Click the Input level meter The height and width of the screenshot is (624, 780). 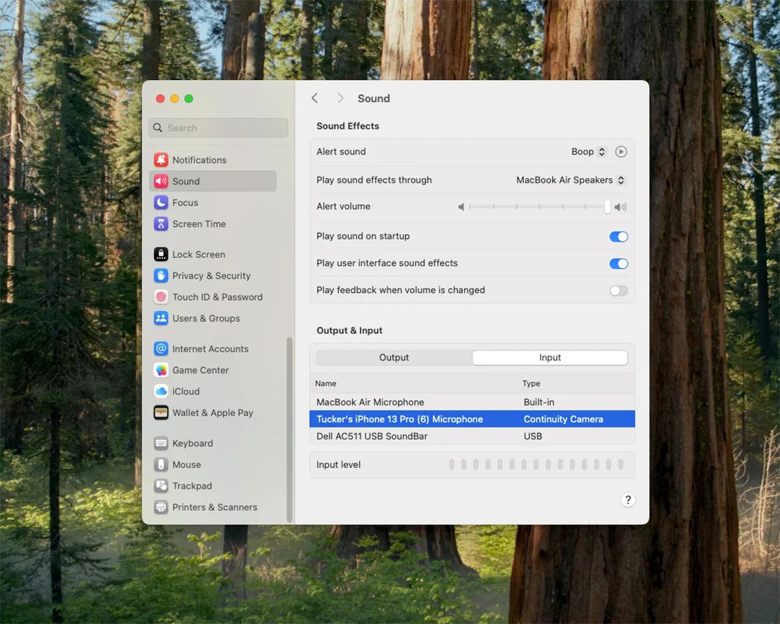click(x=536, y=465)
